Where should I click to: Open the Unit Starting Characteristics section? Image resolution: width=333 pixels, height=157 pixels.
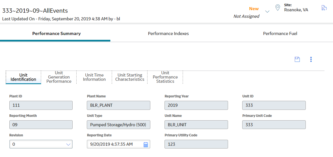(130, 77)
